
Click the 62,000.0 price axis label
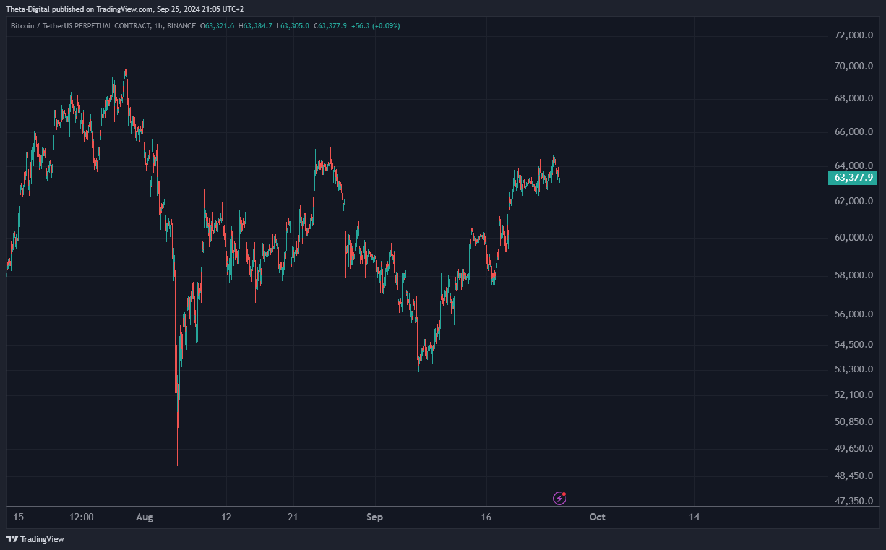pyautogui.click(x=854, y=200)
